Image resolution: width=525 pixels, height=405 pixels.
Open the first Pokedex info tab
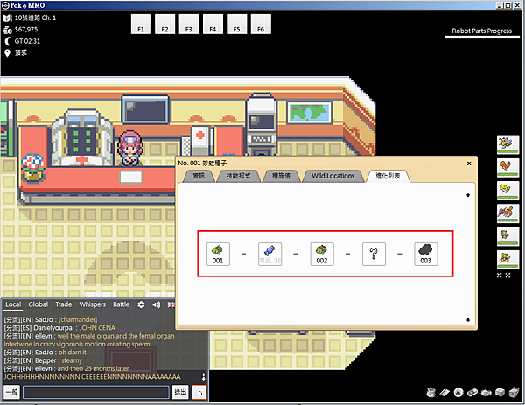click(x=199, y=176)
